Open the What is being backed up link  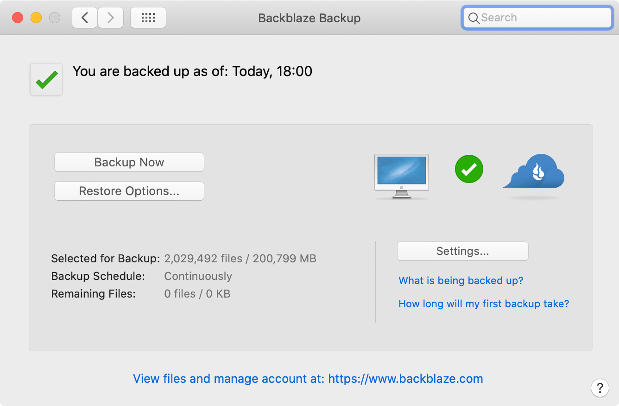click(x=461, y=280)
